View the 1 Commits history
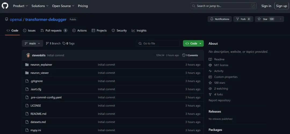290x134 pixels. point(190,55)
